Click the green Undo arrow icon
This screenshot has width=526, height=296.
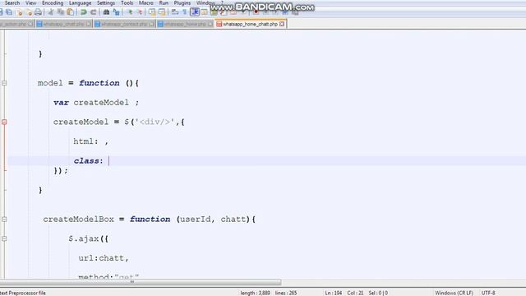click(84, 12)
